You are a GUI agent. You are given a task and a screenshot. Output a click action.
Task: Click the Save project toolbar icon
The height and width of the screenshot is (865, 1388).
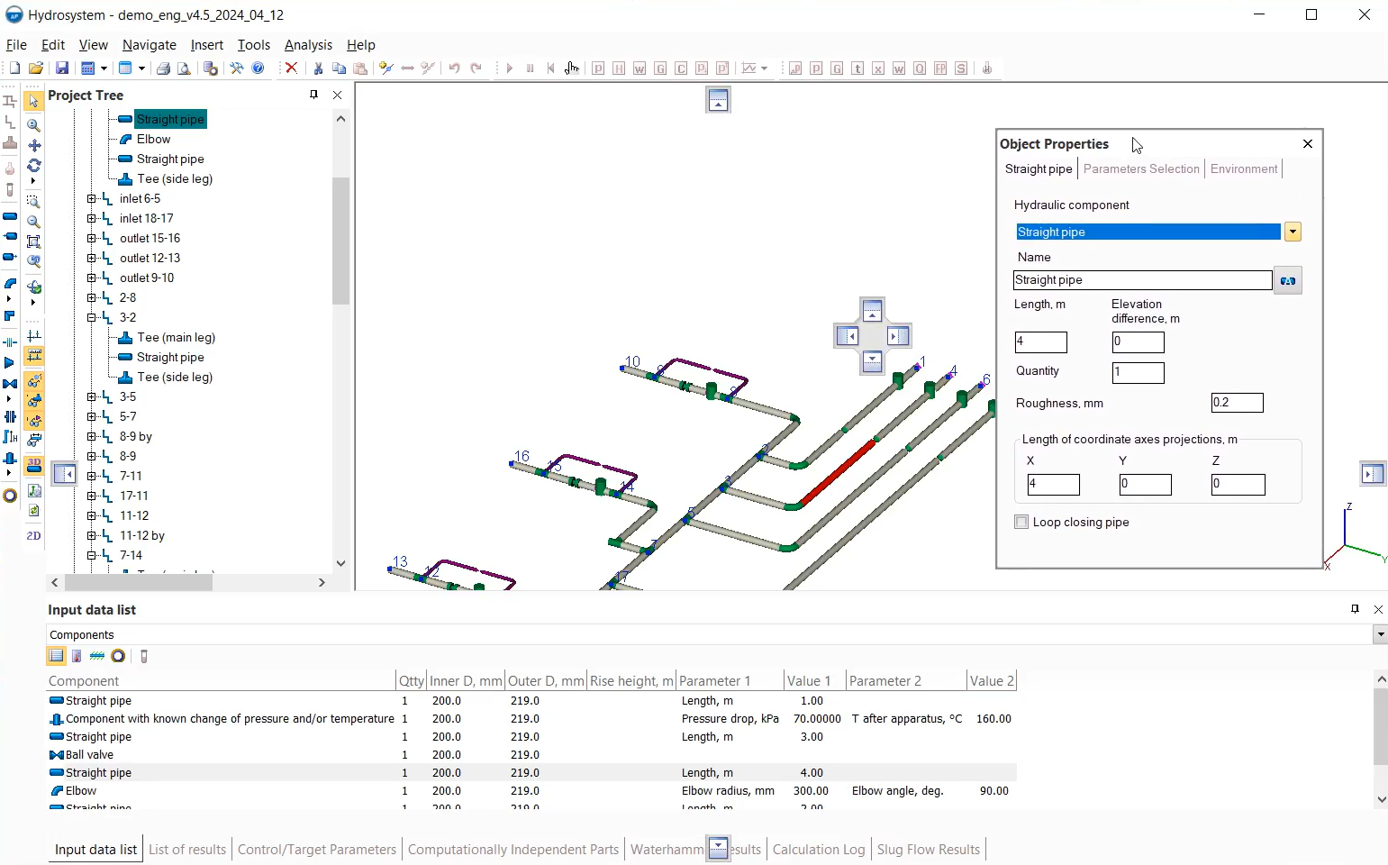62,68
